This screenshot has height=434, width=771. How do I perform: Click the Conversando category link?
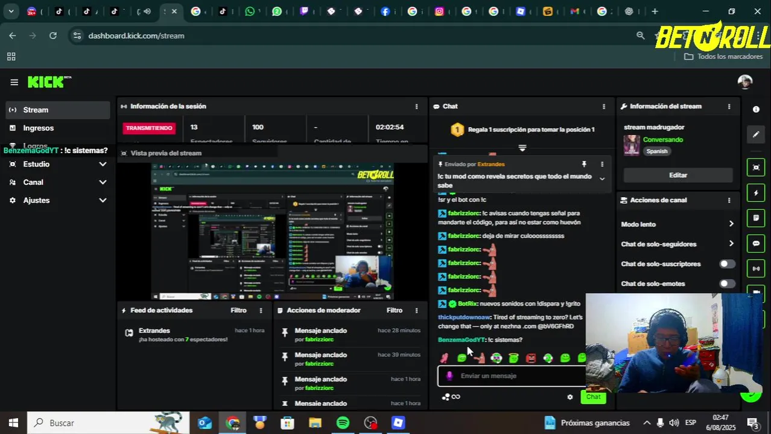(663, 139)
